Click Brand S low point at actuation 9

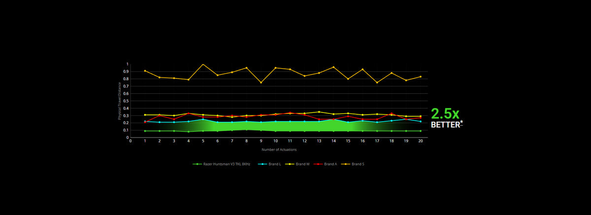pyautogui.click(x=261, y=82)
